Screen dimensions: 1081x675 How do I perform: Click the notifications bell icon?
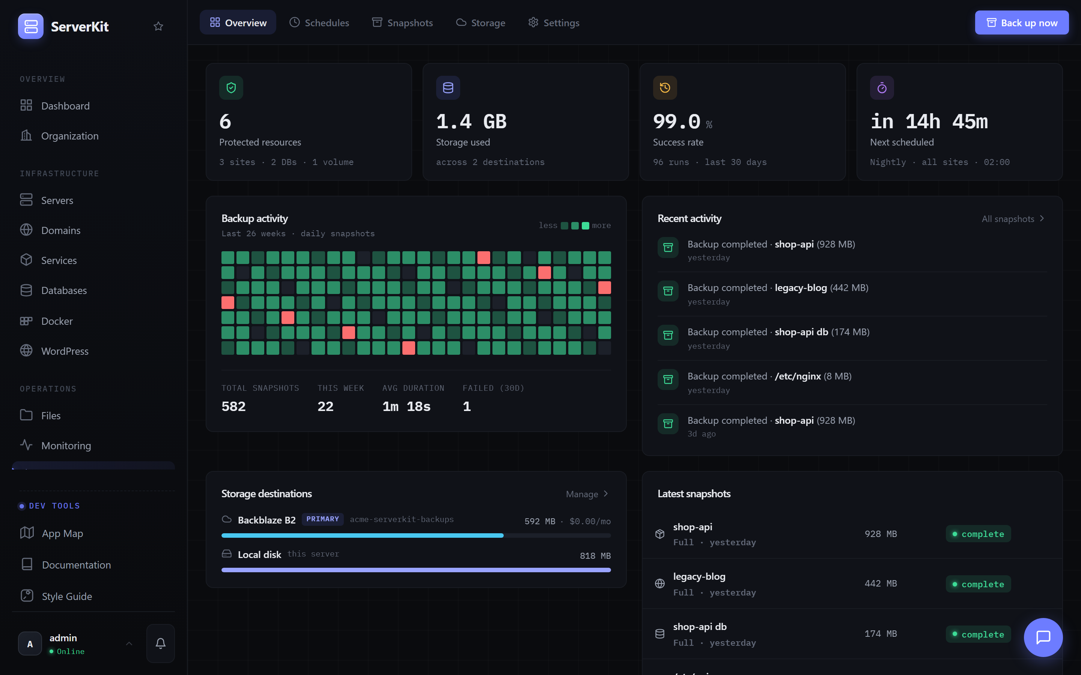point(160,643)
